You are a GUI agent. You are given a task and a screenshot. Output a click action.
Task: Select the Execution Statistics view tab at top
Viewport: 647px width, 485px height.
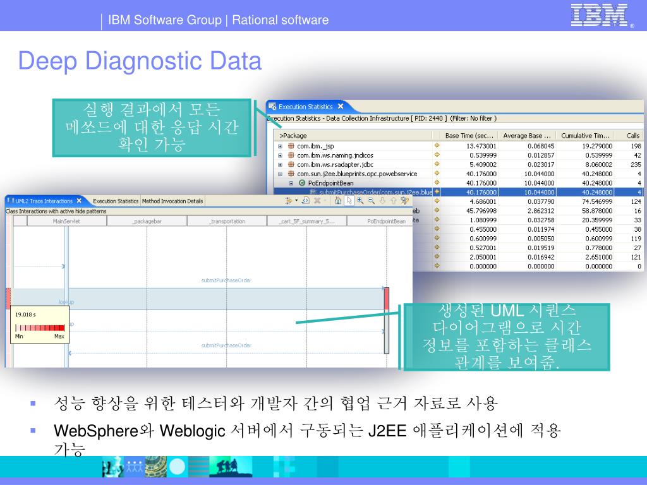coord(305,106)
